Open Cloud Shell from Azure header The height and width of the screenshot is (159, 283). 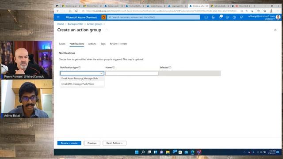tap(206, 17)
